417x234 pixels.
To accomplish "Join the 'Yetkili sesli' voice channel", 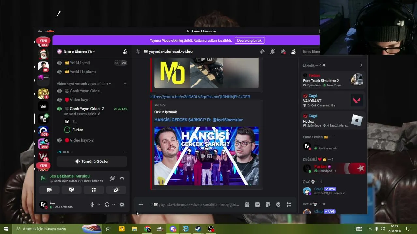I will click(x=92, y=63).
